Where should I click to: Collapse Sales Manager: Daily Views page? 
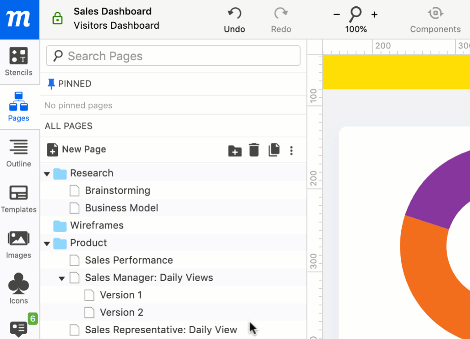(x=62, y=278)
